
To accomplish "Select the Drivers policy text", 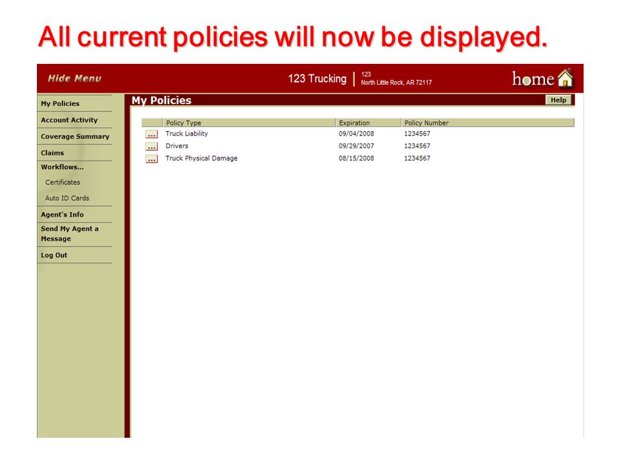I will click(x=176, y=146).
